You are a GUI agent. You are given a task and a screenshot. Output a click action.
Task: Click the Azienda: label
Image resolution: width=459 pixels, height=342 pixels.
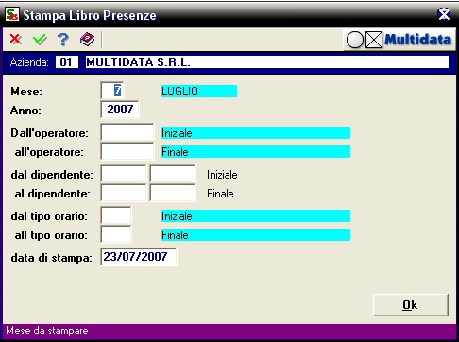29,62
